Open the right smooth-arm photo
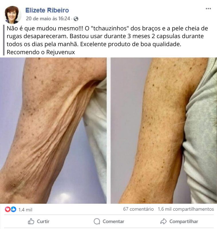Image resolution: width=217 pixels, height=229 pixels. [164, 131]
